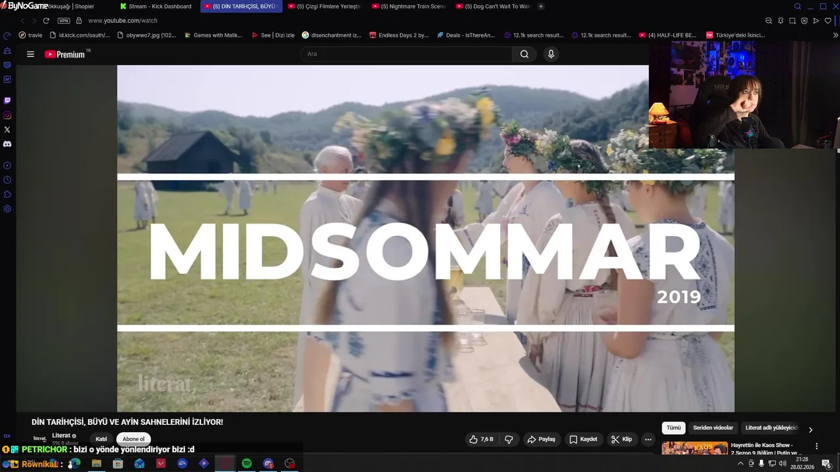Viewport: 840px width, 472px height.
Task: Start voice search with the microphone icon
Action: coord(551,54)
